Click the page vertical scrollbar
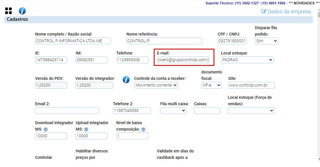Screen dimensions: 320x167 [x=318, y=85]
